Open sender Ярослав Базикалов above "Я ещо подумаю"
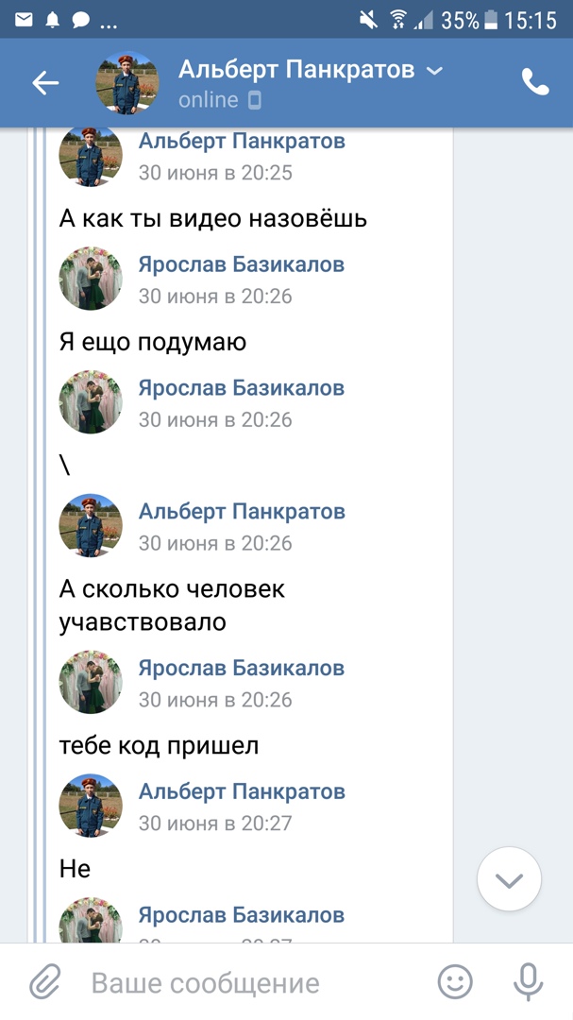The width and height of the screenshot is (573, 1020). point(241,264)
